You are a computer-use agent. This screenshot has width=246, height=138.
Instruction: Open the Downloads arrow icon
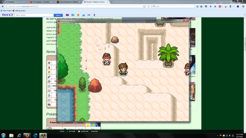(x=211, y=7)
